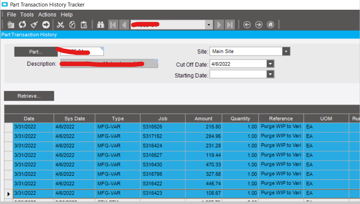This screenshot has height=204, width=360.
Task: Click the Forward circled arrow icon
Action: pos(258,25)
